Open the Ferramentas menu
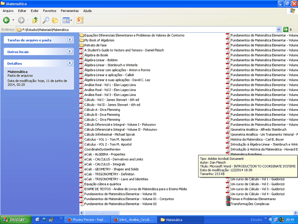The width and height of the screenshot is (298, 224). 70,11
